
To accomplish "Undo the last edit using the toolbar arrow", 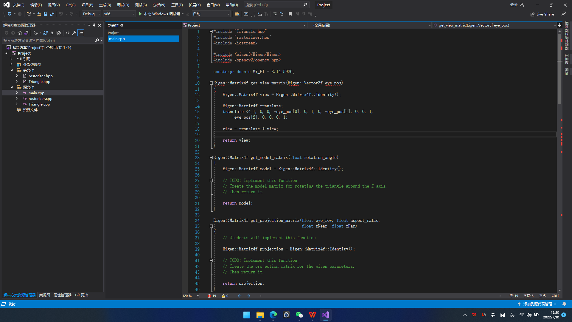I will point(62,14).
